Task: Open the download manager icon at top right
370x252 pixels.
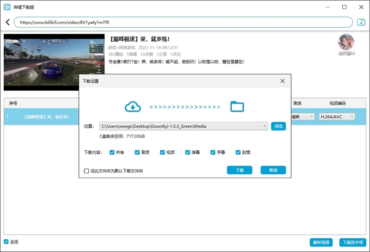Action: pos(361,22)
